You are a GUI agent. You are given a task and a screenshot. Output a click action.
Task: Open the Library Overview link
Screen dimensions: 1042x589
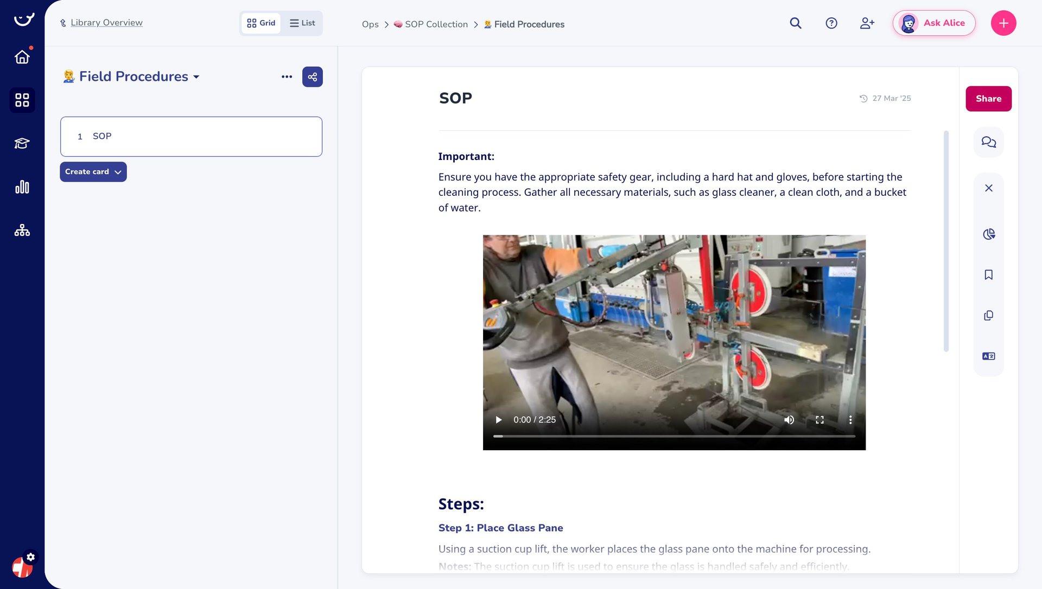click(106, 23)
